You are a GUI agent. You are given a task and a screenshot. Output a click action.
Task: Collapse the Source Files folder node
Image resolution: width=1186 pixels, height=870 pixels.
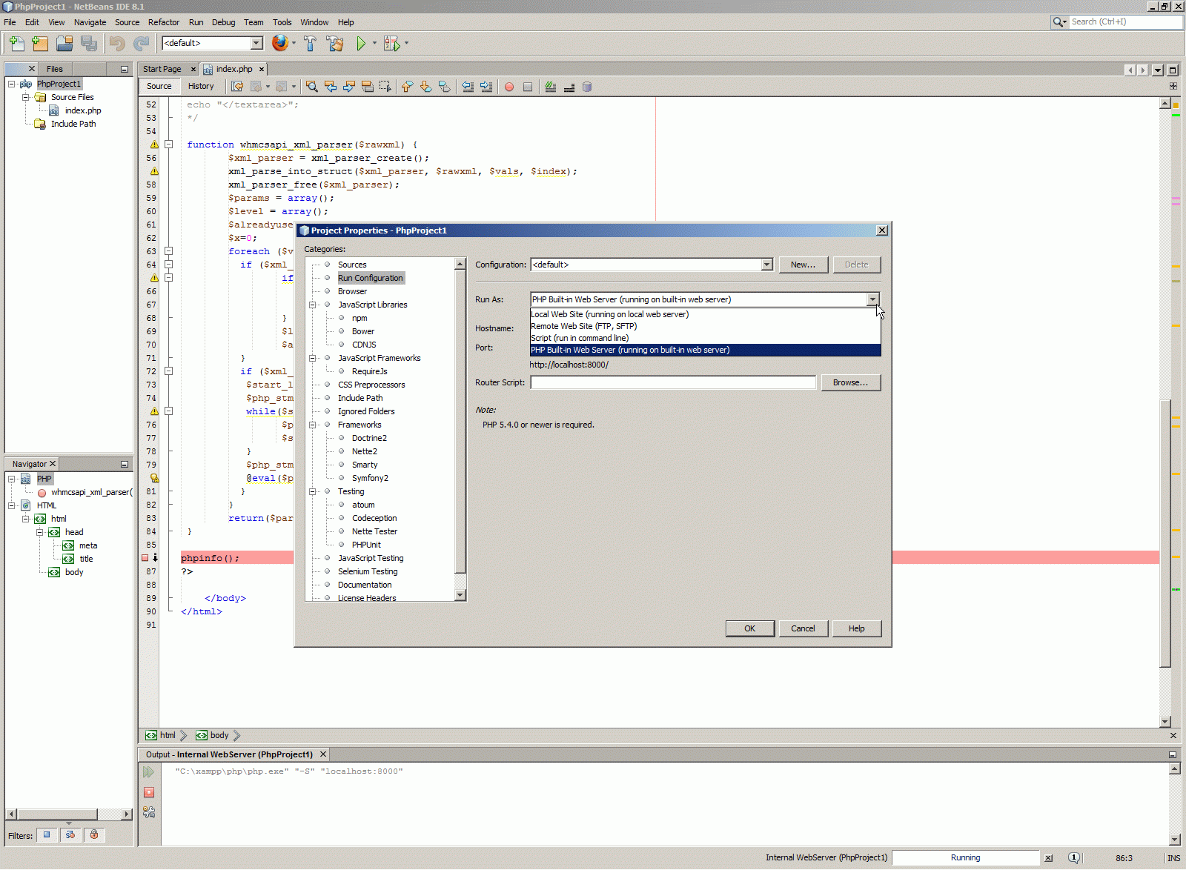point(26,97)
